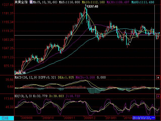Click the K:32.779 value
161x121 pixels.
(x=40, y=96)
